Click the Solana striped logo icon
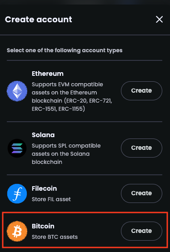This screenshot has width=170, height=252. pos(17,148)
